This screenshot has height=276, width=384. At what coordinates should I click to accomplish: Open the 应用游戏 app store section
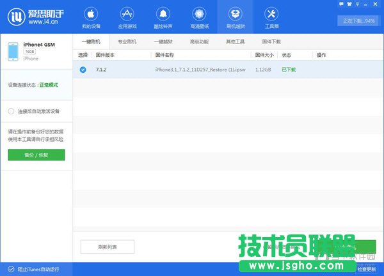127,18
